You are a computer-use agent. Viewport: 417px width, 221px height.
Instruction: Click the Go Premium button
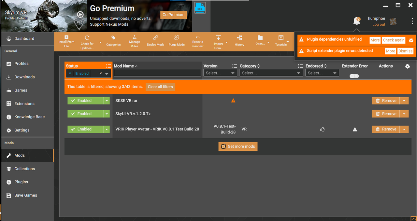click(x=174, y=15)
